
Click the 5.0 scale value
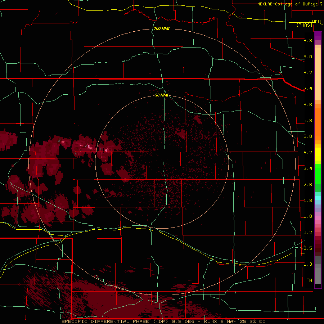(x=308, y=136)
